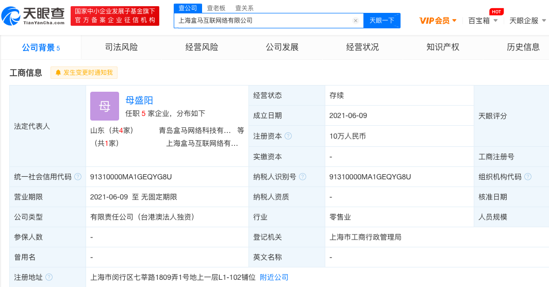Switch to the 查老板 search tab
Image resolution: width=549 pixels, height=287 pixels.
click(x=216, y=8)
